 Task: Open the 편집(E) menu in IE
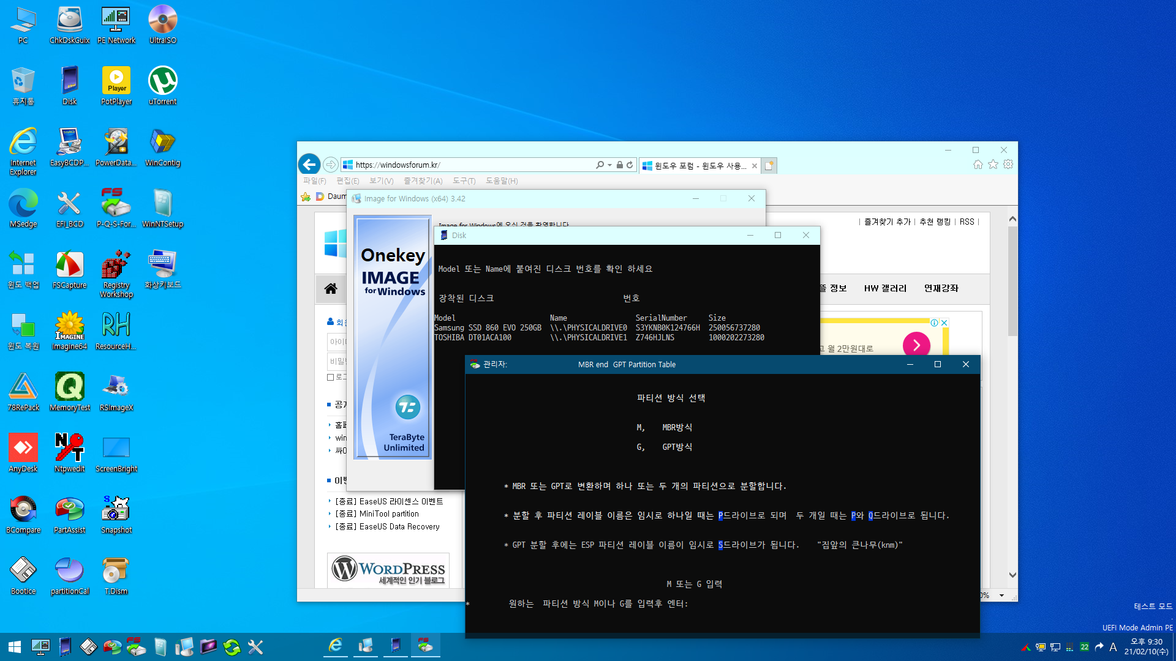[x=347, y=181]
